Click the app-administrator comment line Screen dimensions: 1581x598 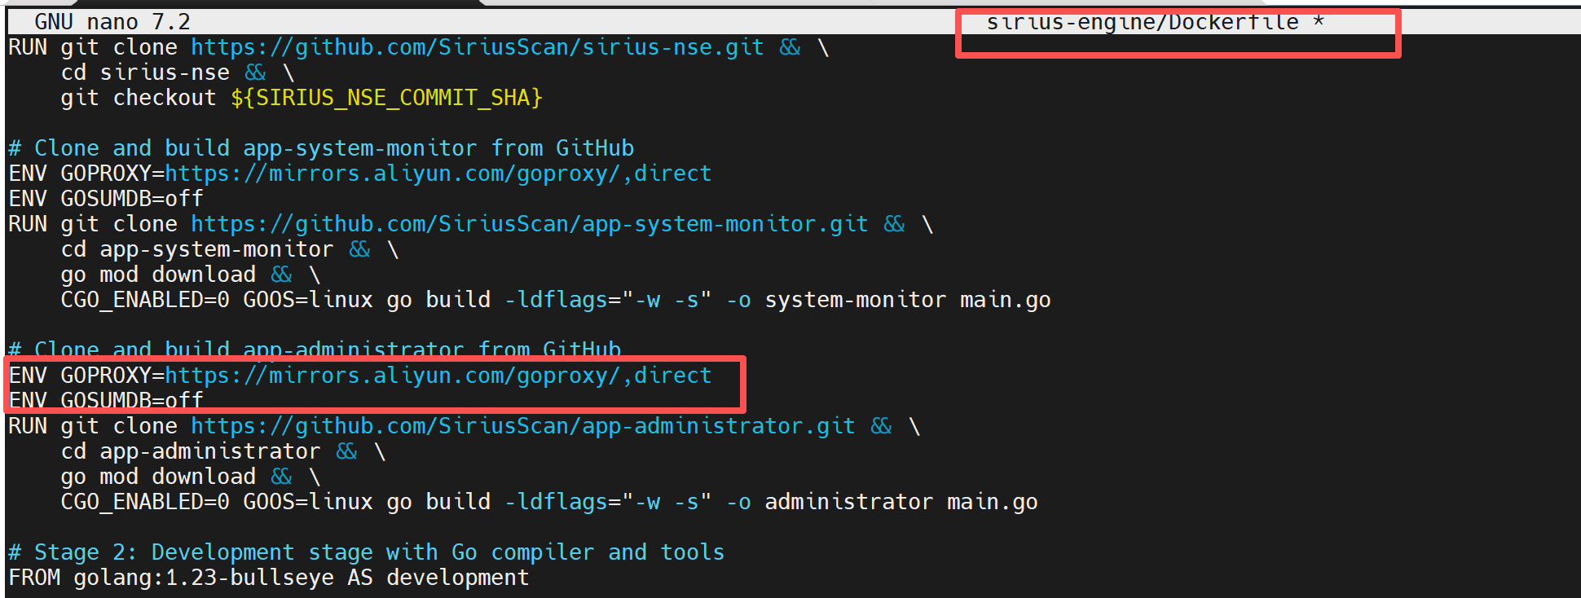[315, 350]
